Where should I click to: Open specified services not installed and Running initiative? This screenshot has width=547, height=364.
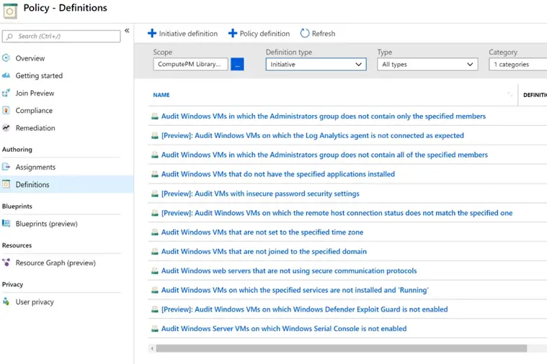pos(295,290)
